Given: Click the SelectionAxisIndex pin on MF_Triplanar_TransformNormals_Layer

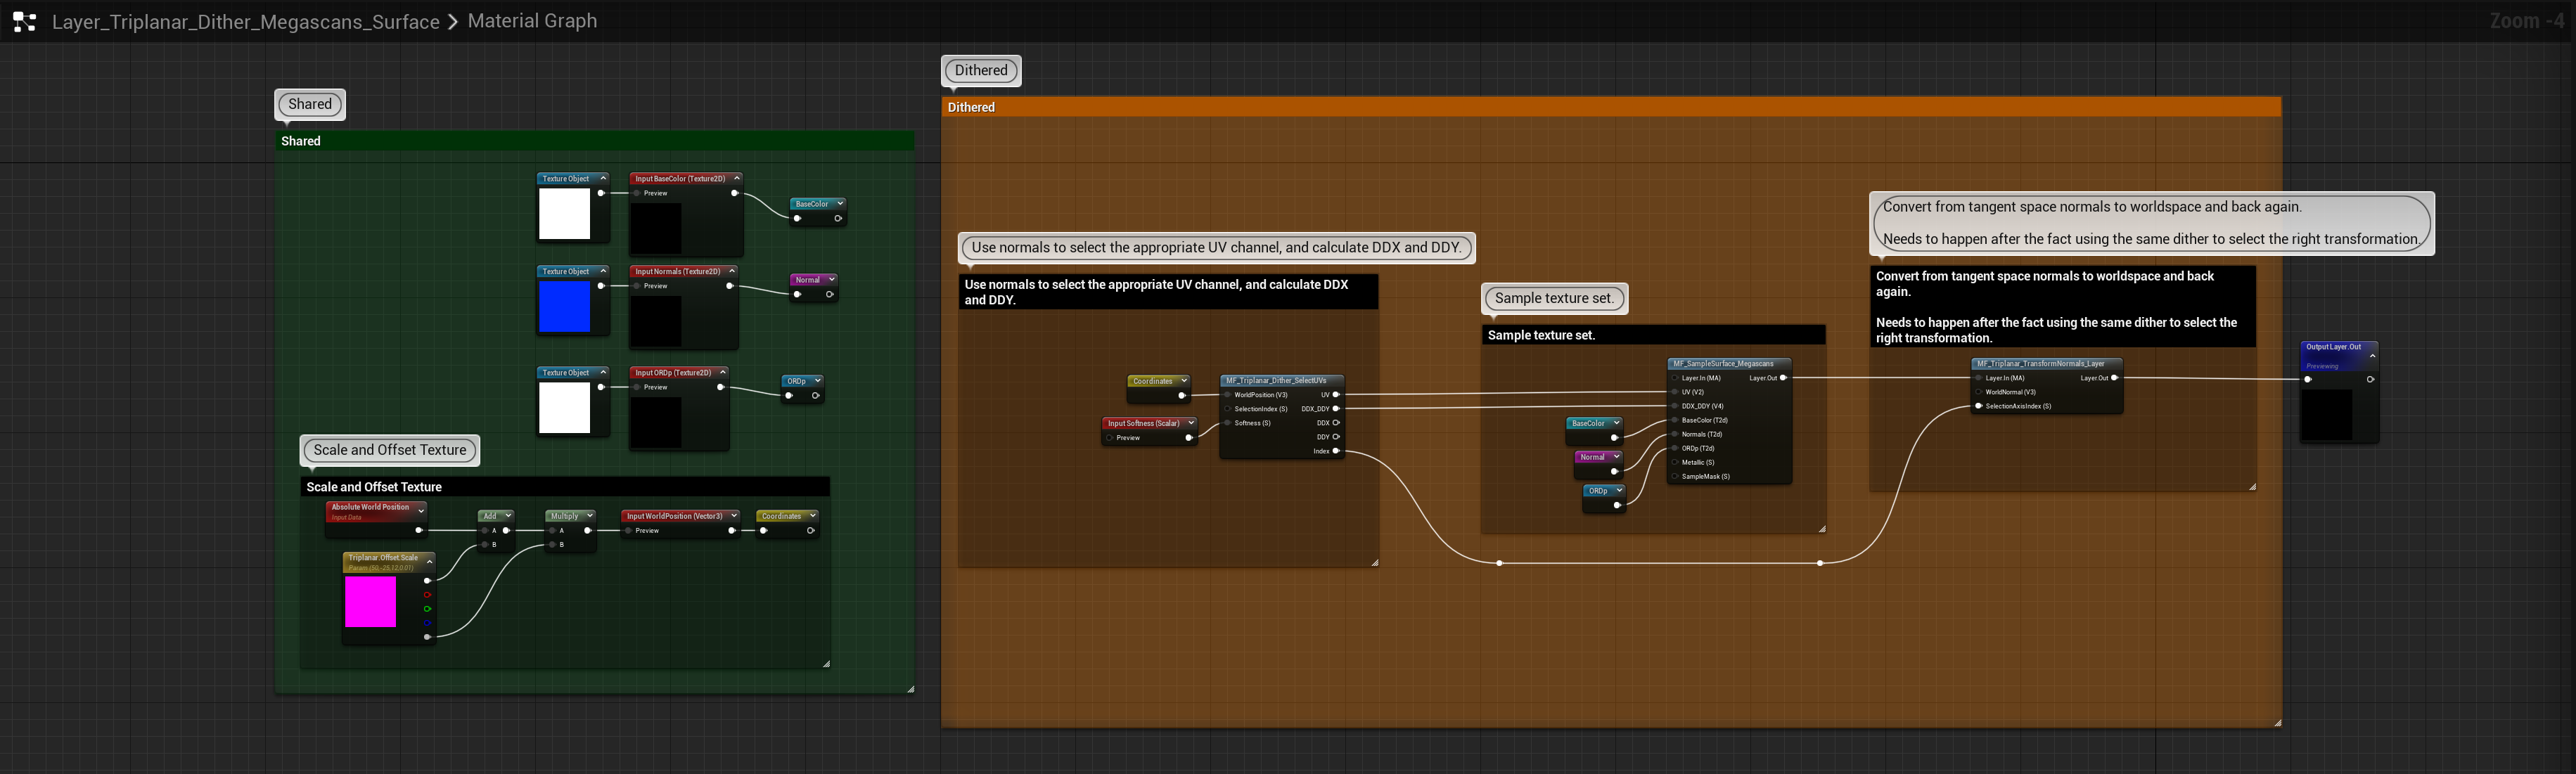Looking at the screenshot, I should click(1978, 406).
